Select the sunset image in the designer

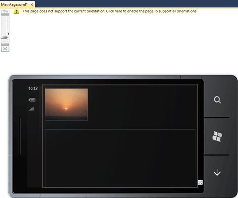(x=66, y=104)
